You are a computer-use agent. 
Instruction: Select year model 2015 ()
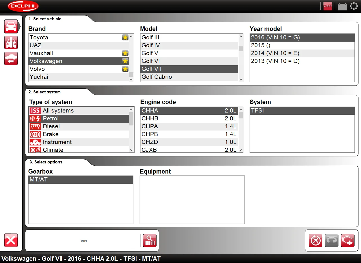point(302,45)
